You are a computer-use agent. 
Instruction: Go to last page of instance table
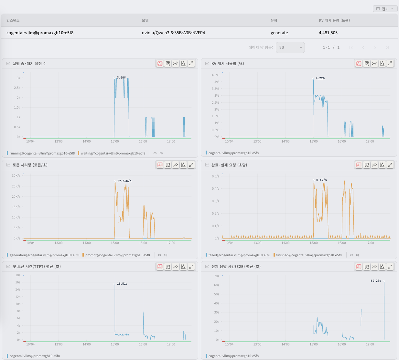[x=387, y=48]
